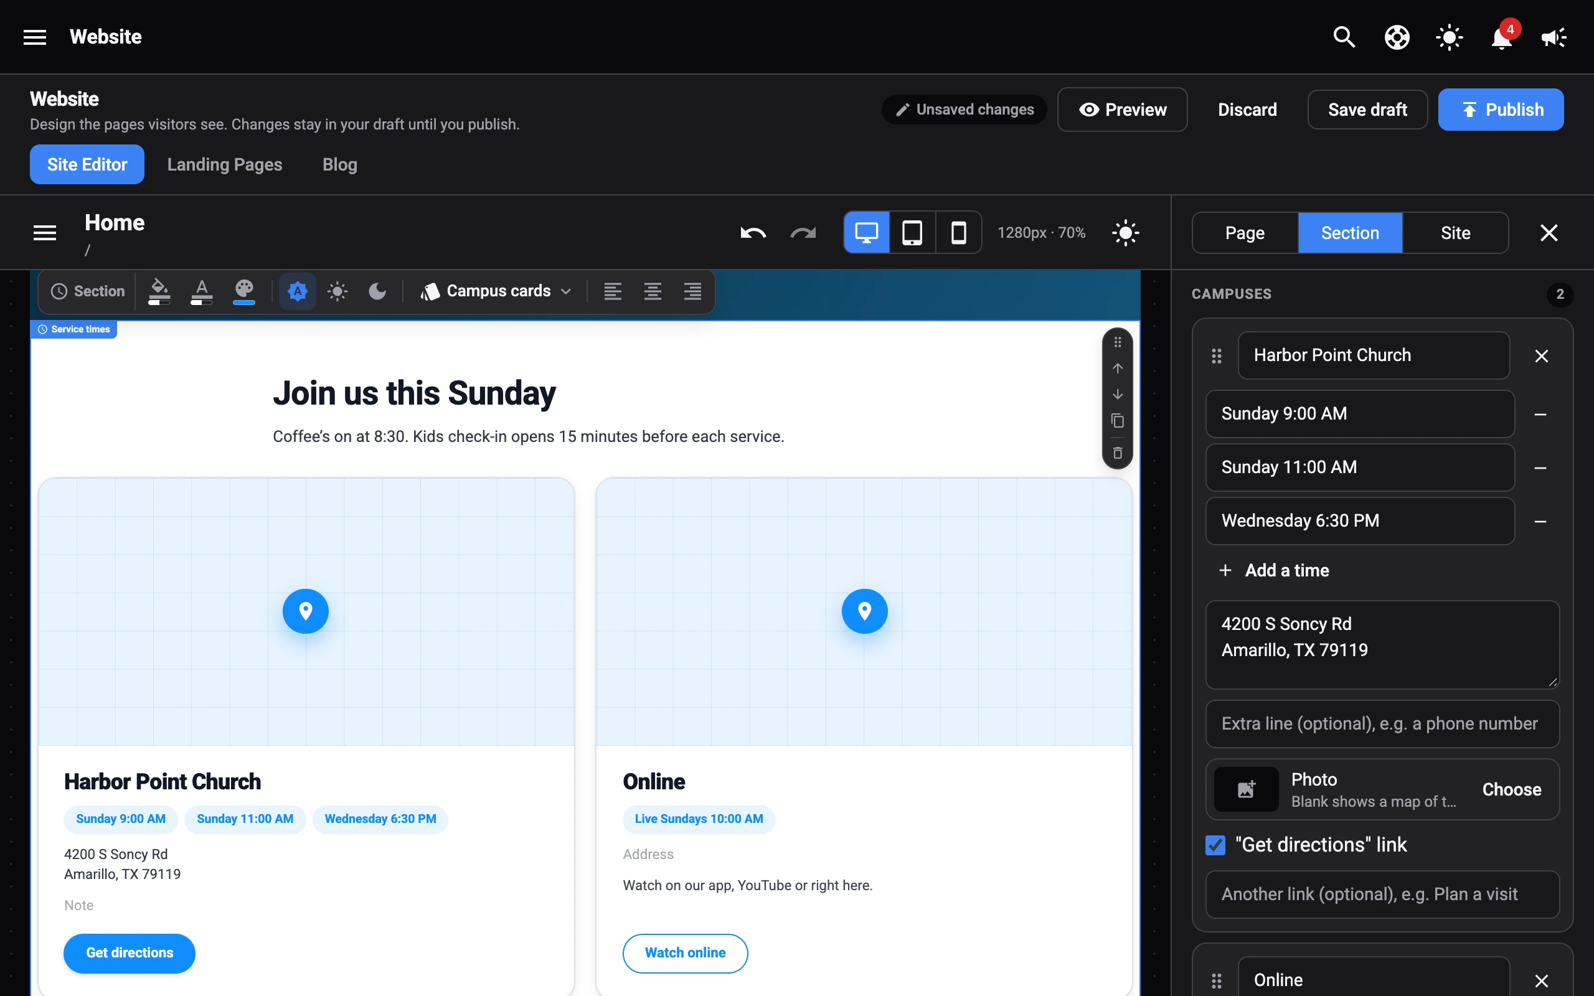This screenshot has height=996, width=1594.
Task: Uncheck the "Get directions" link checkbox
Action: [1215, 845]
